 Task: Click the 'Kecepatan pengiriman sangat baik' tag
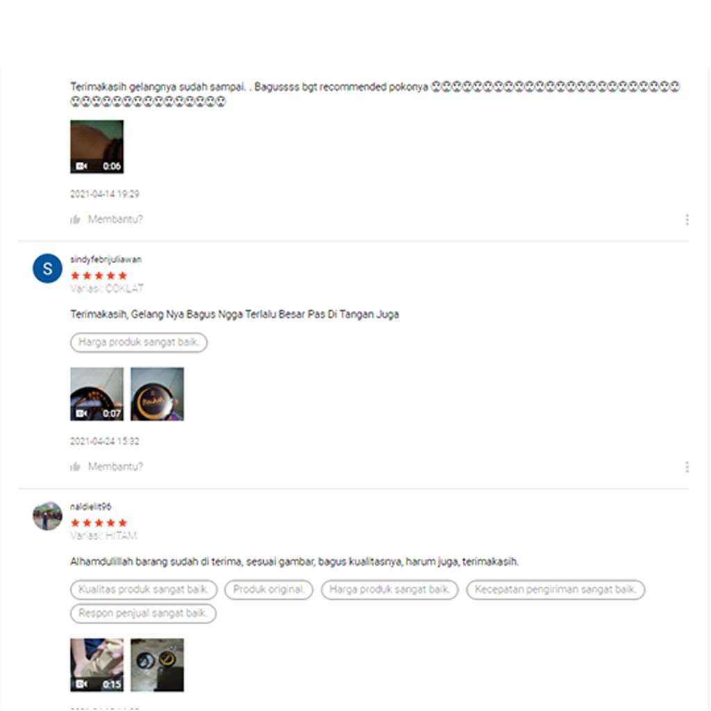tap(555, 589)
